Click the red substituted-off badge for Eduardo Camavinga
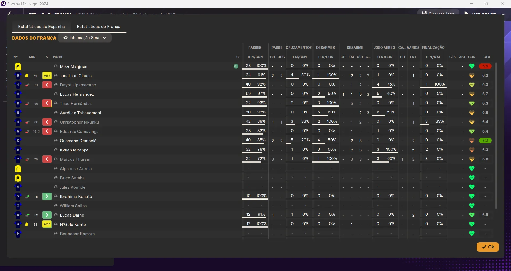Screen dimensions: 511x271 (x=47, y=132)
